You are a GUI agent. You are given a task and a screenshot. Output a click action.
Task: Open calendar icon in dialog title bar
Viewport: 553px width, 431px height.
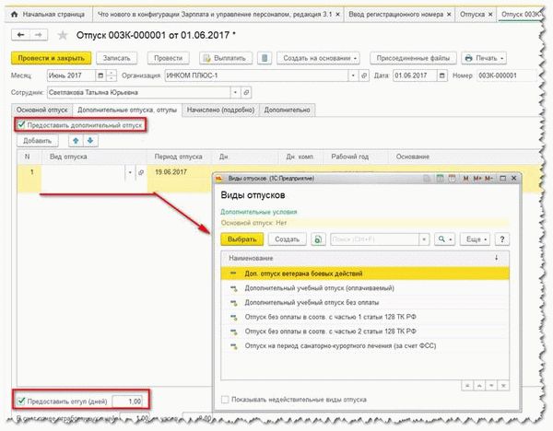click(x=453, y=179)
